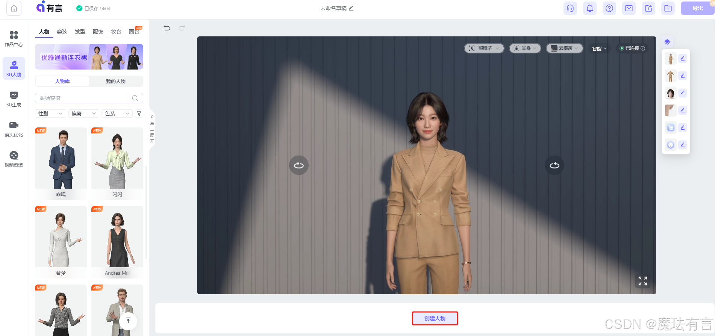Viewport: 715px width, 336px height.
Task: Open 视频包装 in the sidebar
Action: [14, 159]
